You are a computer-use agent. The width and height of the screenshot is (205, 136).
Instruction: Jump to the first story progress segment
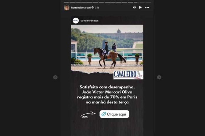(66, 2)
